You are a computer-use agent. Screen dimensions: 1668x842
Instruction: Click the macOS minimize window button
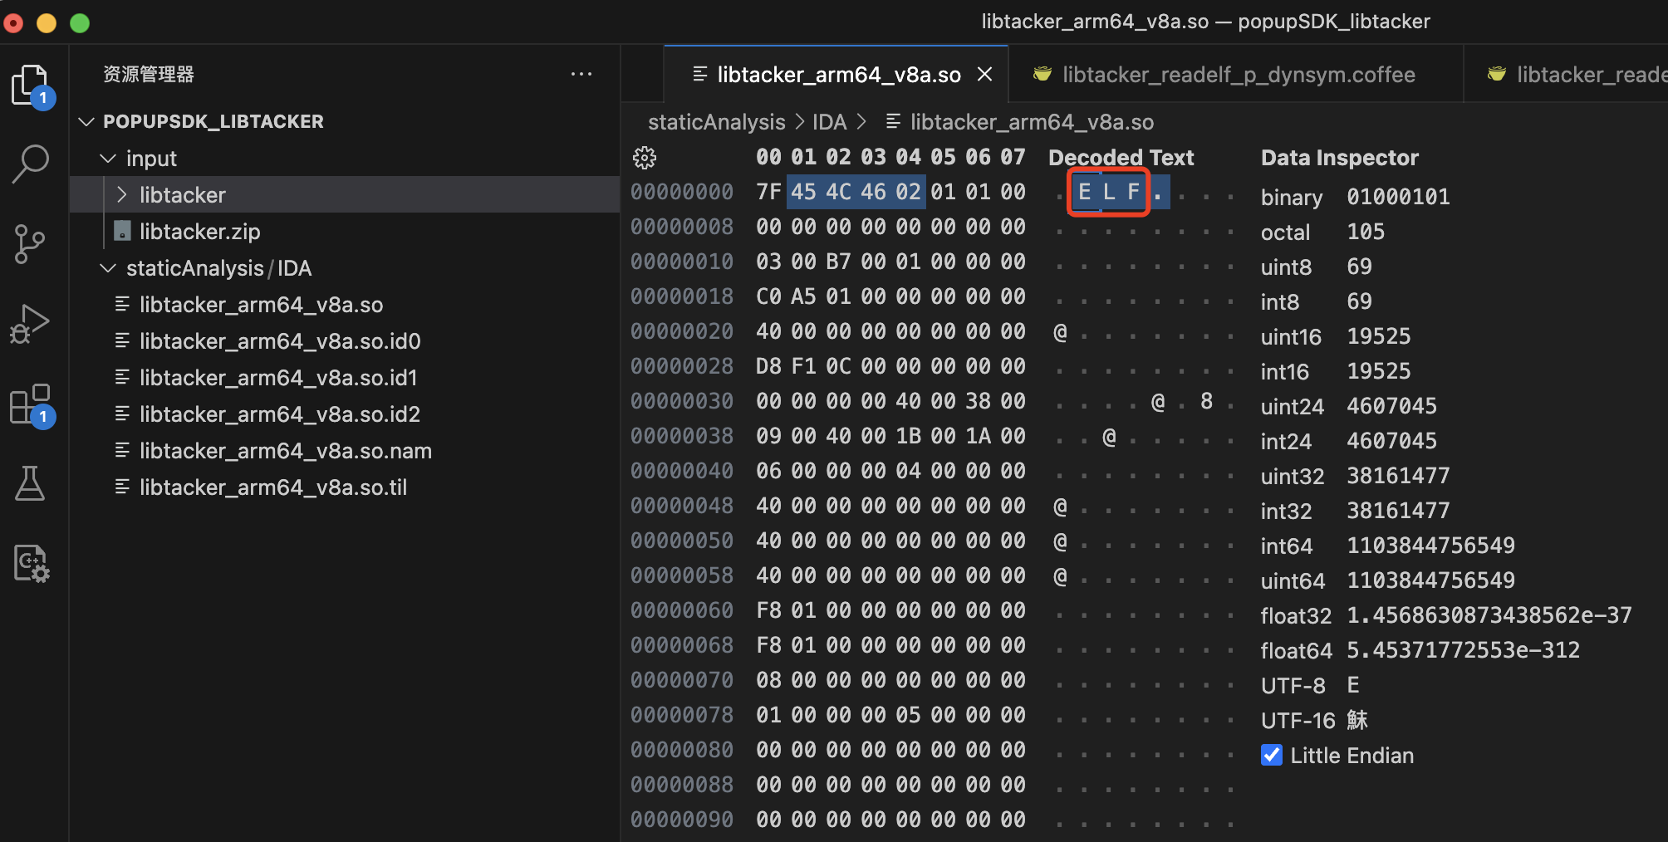[47, 22]
